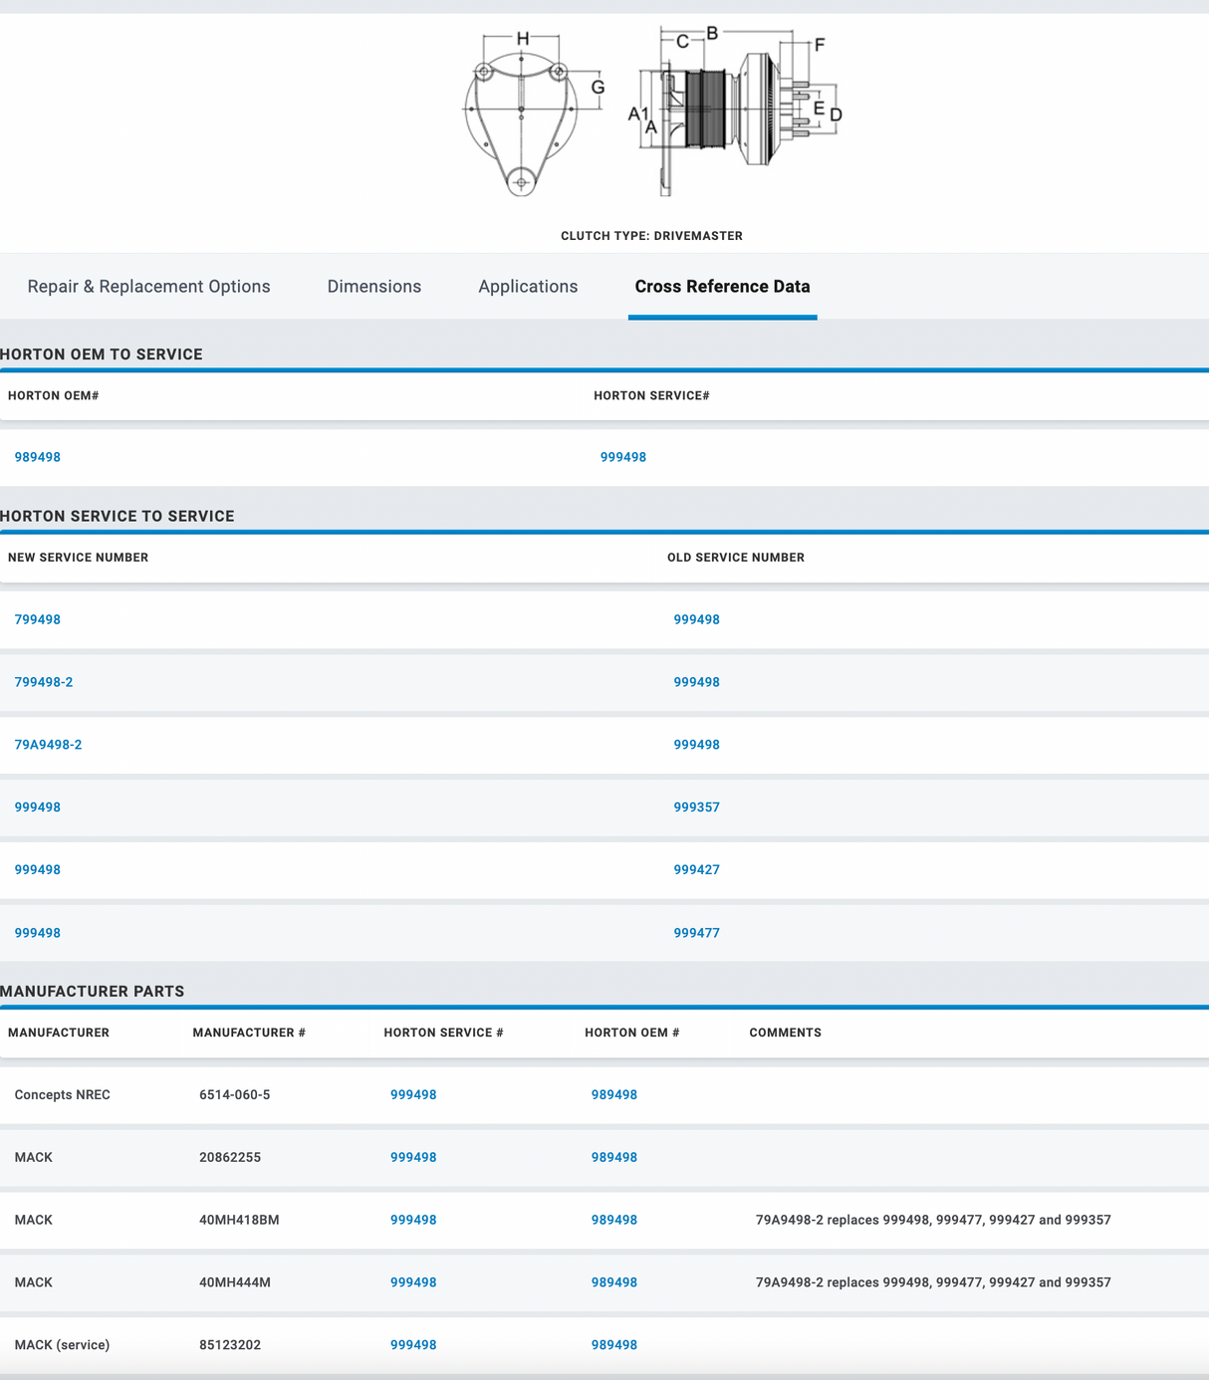Open Horton OEM# 989498 link in OEM to Service table
The image size is (1209, 1380).
pos(38,457)
